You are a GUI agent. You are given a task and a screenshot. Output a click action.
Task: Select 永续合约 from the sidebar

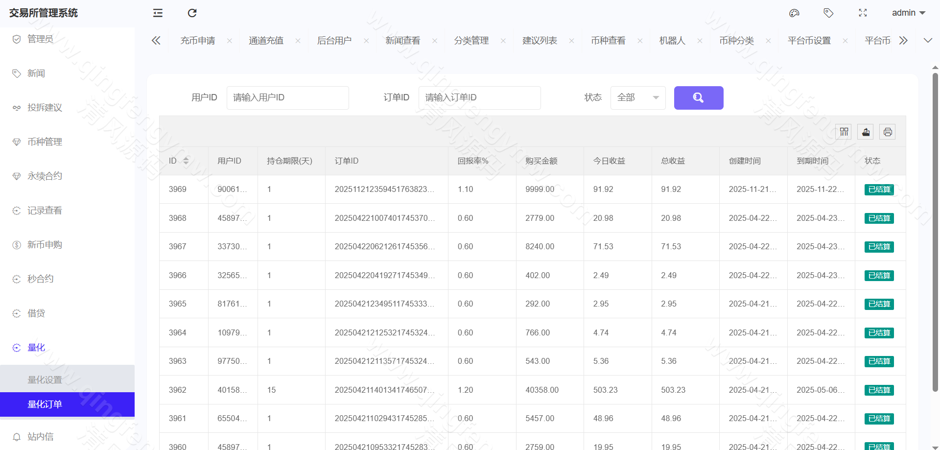(x=45, y=176)
